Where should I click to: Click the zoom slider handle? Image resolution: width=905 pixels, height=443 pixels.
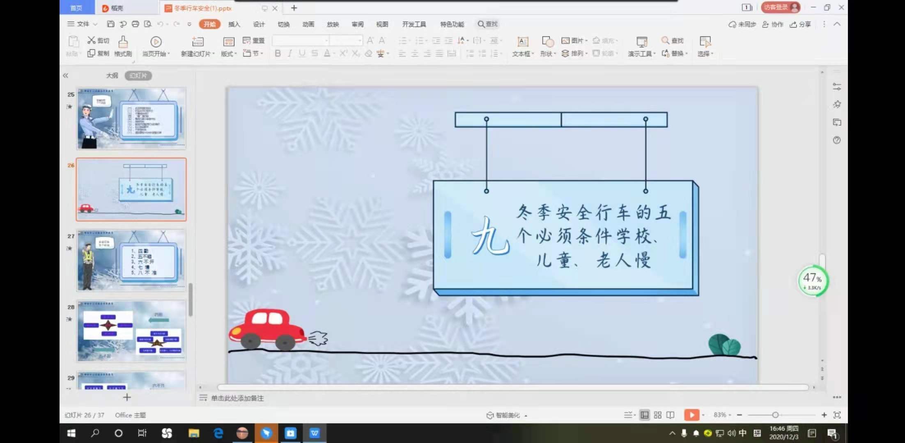(x=775, y=415)
